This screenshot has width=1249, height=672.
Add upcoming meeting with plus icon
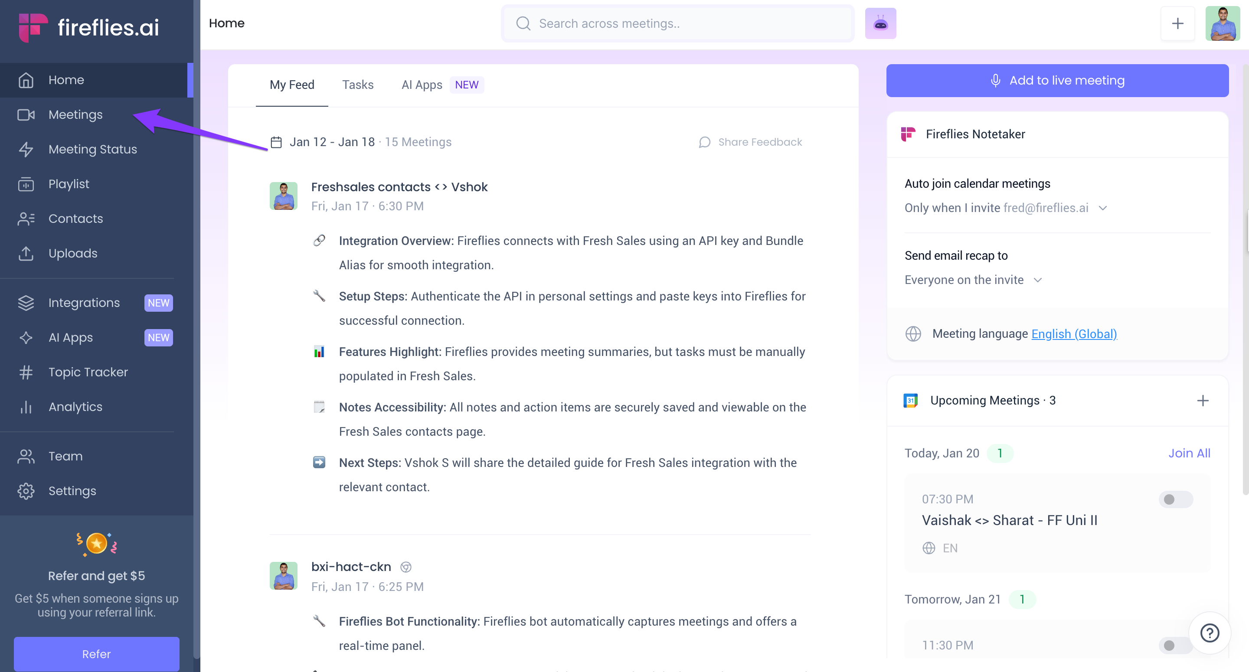pos(1203,401)
